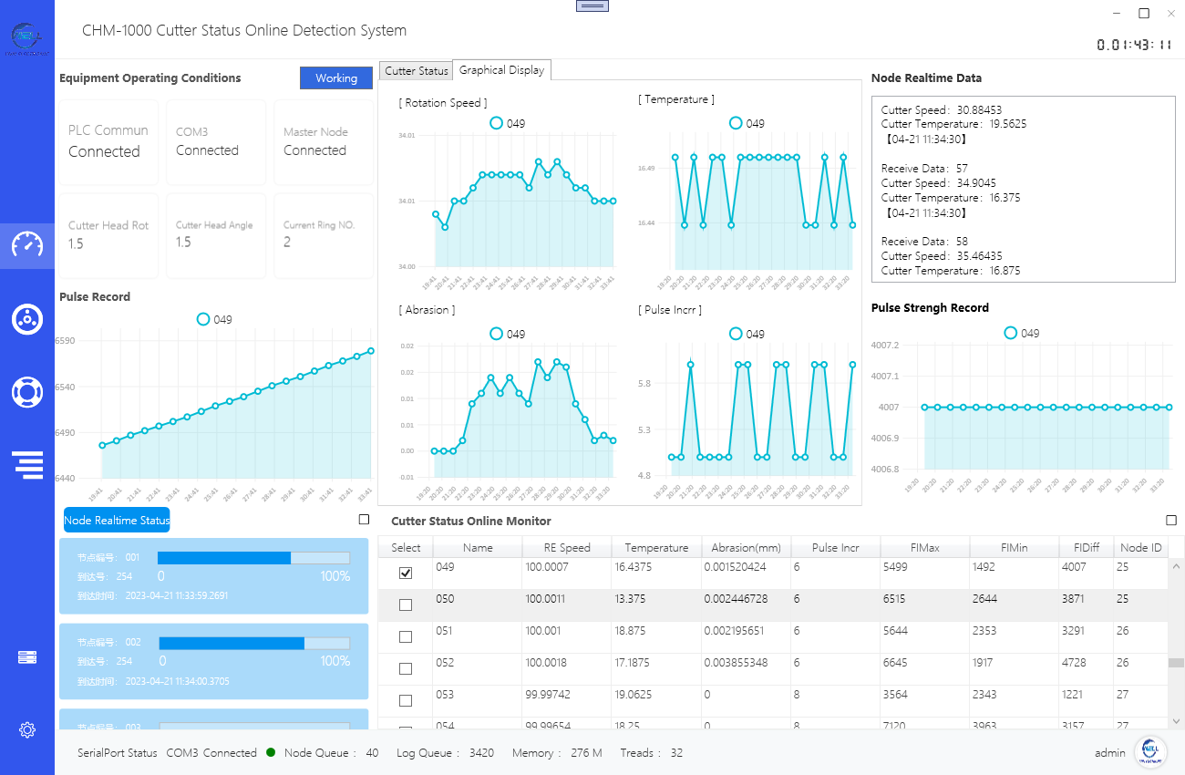The width and height of the screenshot is (1185, 775).
Task: Click the Node Queue 40 status entry
Action: (x=331, y=753)
